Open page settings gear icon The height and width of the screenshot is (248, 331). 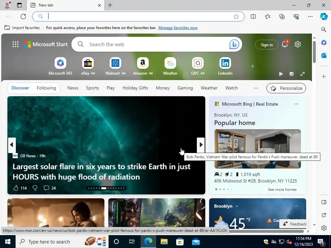coord(298,44)
